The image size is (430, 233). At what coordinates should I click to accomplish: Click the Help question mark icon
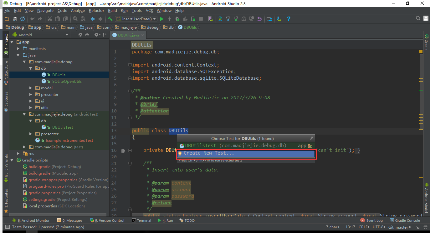click(x=289, y=19)
